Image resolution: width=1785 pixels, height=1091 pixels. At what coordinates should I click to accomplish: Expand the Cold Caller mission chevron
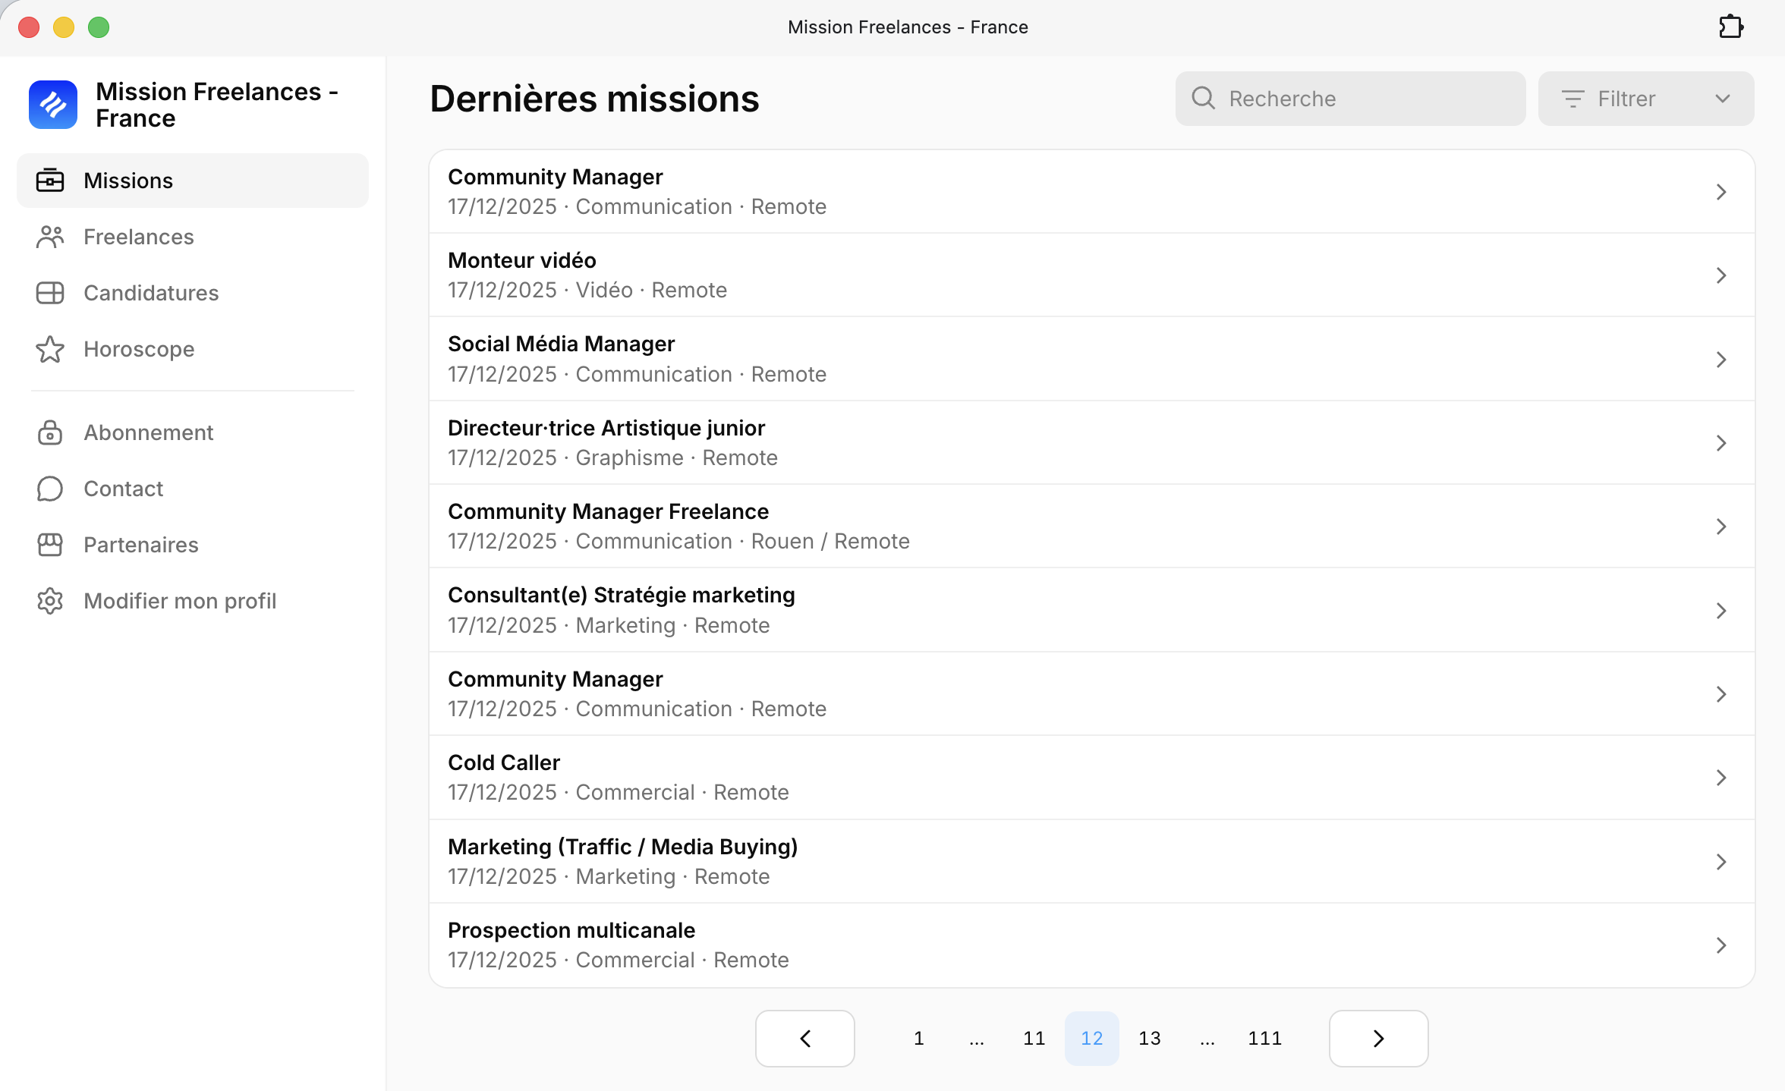[x=1720, y=777]
